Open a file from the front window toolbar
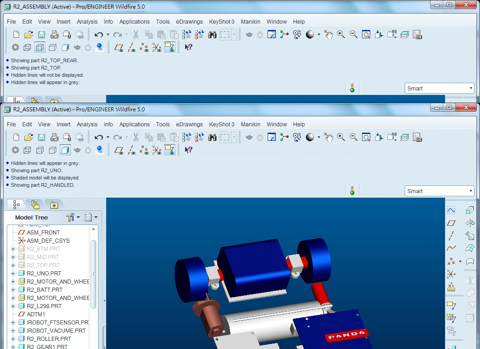480x349 pixels. (29, 137)
